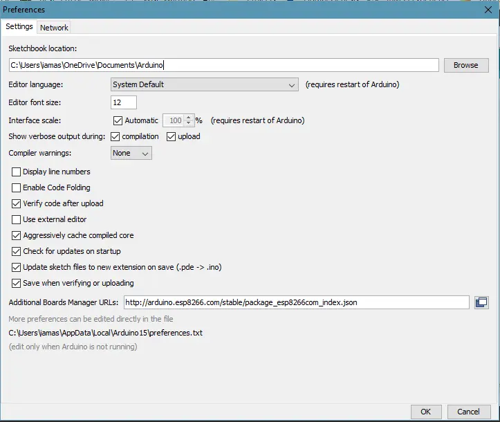Toggle verbose output during compilation
500x422 pixels.
coord(115,136)
